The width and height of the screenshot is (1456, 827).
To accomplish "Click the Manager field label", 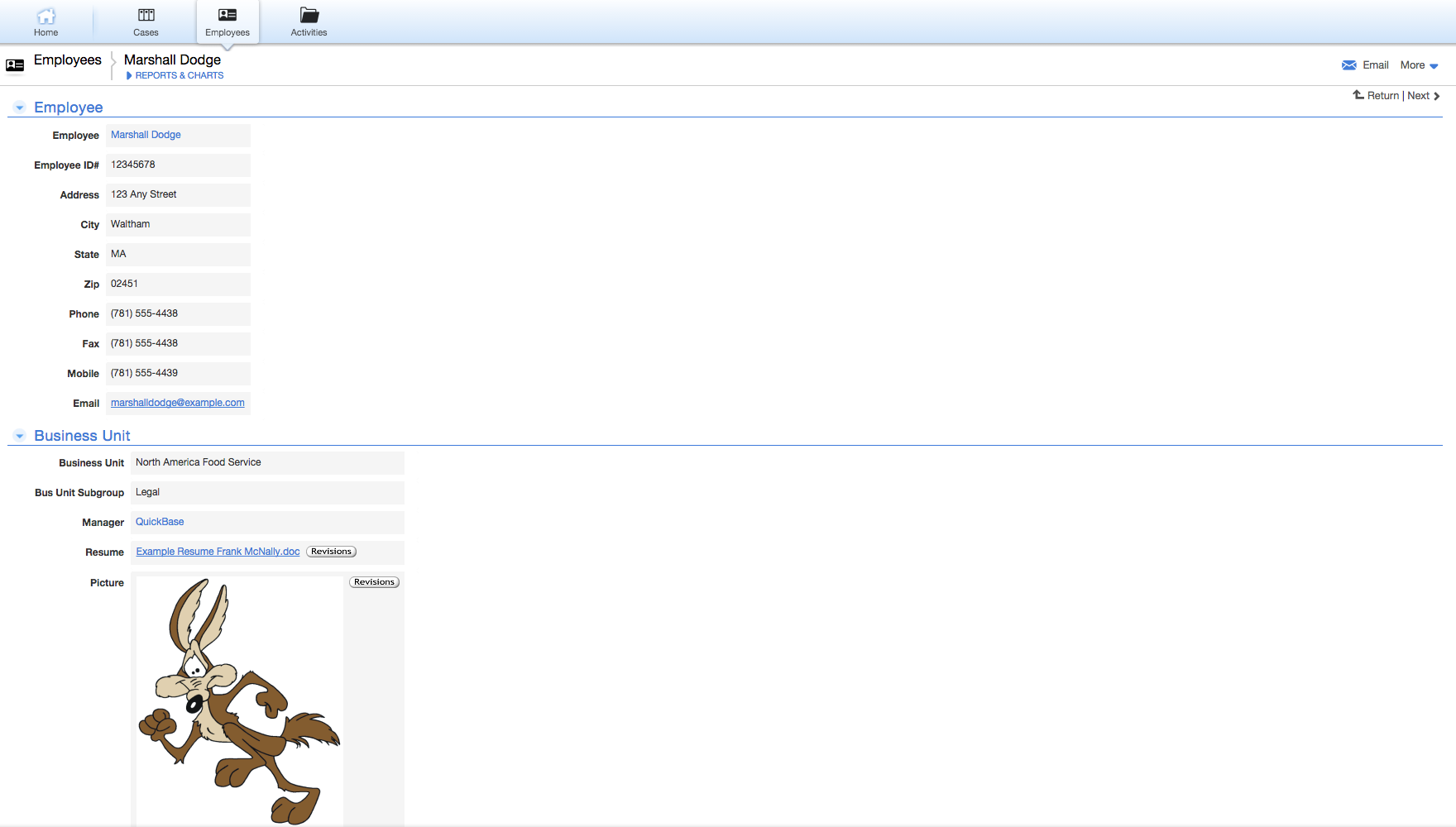I will (103, 523).
